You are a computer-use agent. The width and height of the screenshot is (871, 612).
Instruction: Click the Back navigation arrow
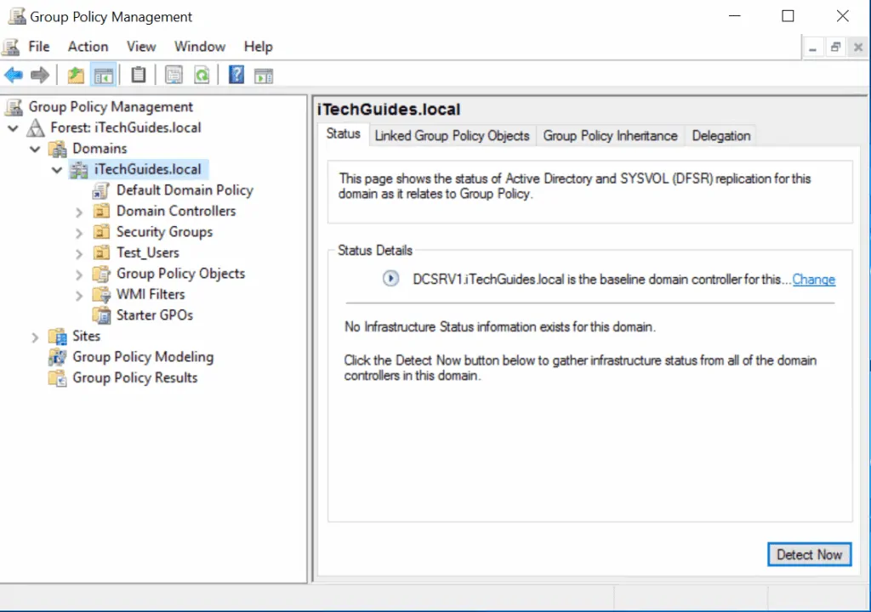(x=14, y=75)
